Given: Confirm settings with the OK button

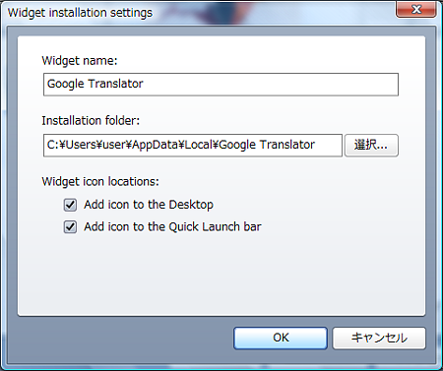Looking at the screenshot, I should [x=281, y=338].
